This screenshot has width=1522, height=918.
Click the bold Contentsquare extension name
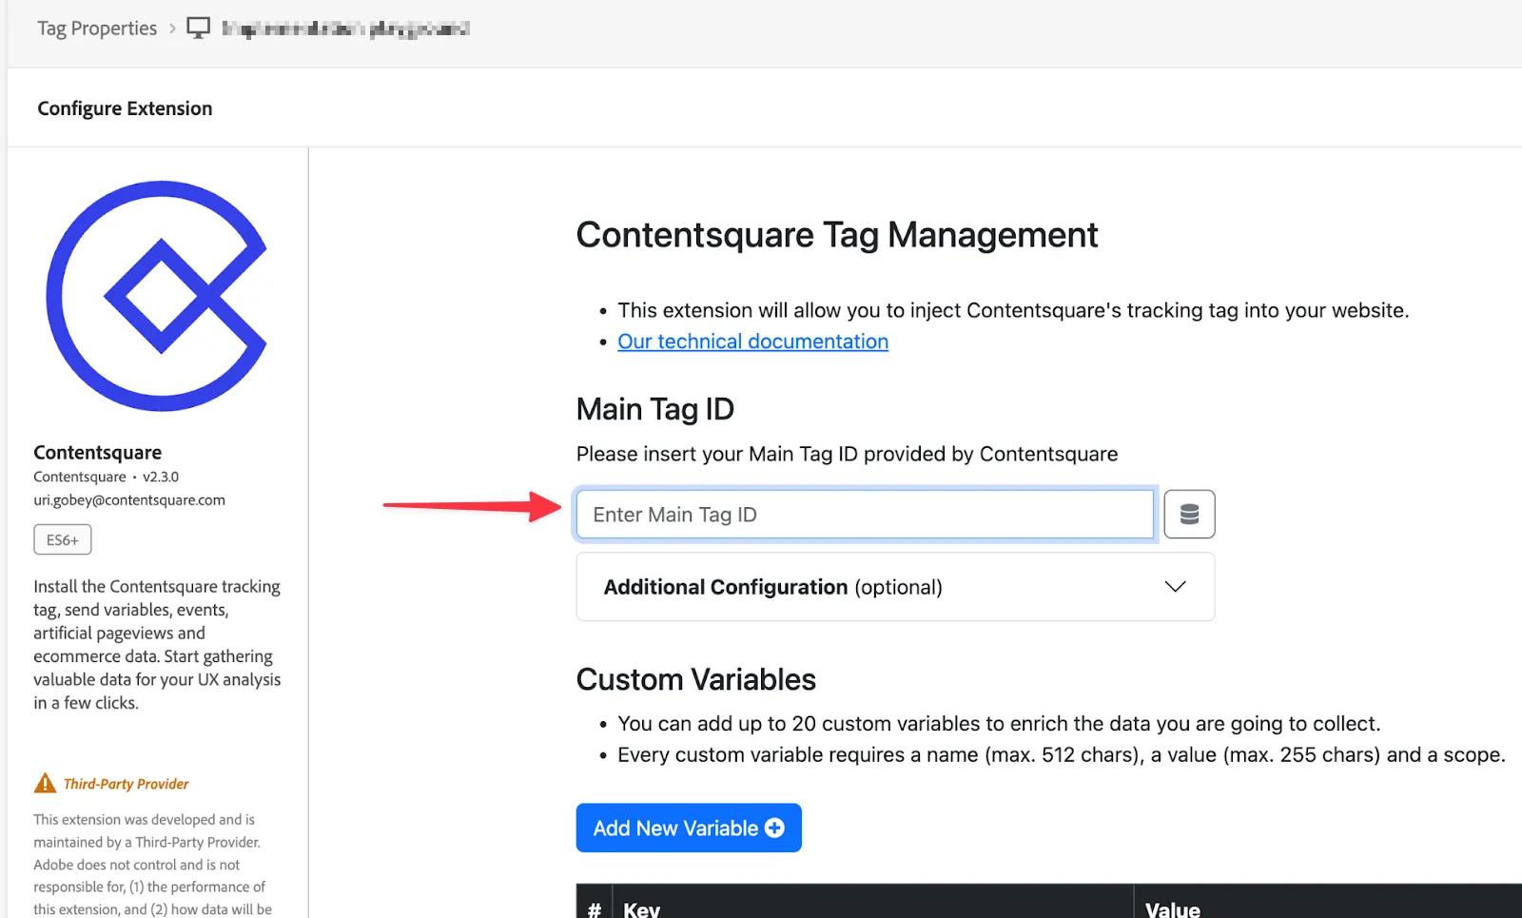coord(97,452)
